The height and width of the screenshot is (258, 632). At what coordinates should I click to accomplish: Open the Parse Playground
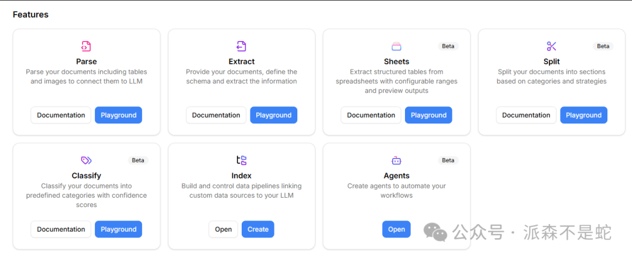[118, 115]
